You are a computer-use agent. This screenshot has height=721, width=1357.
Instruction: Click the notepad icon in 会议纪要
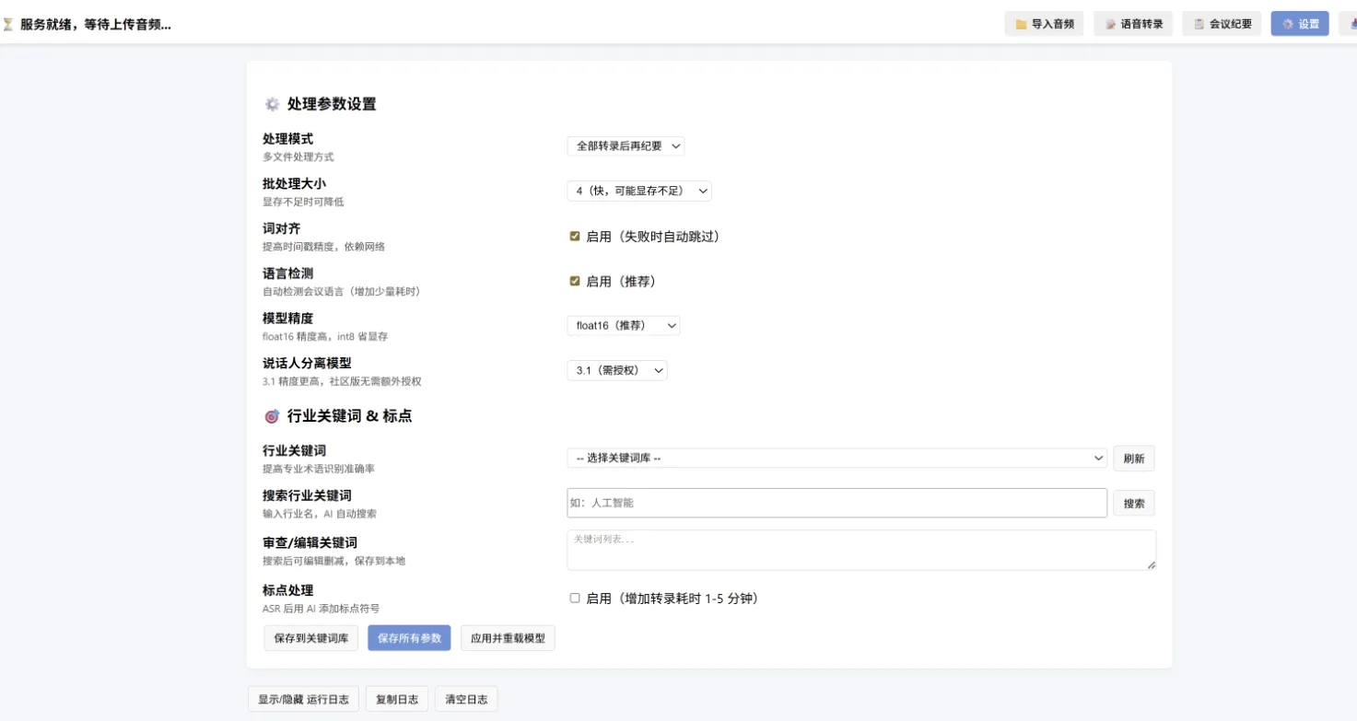(x=1199, y=25)
